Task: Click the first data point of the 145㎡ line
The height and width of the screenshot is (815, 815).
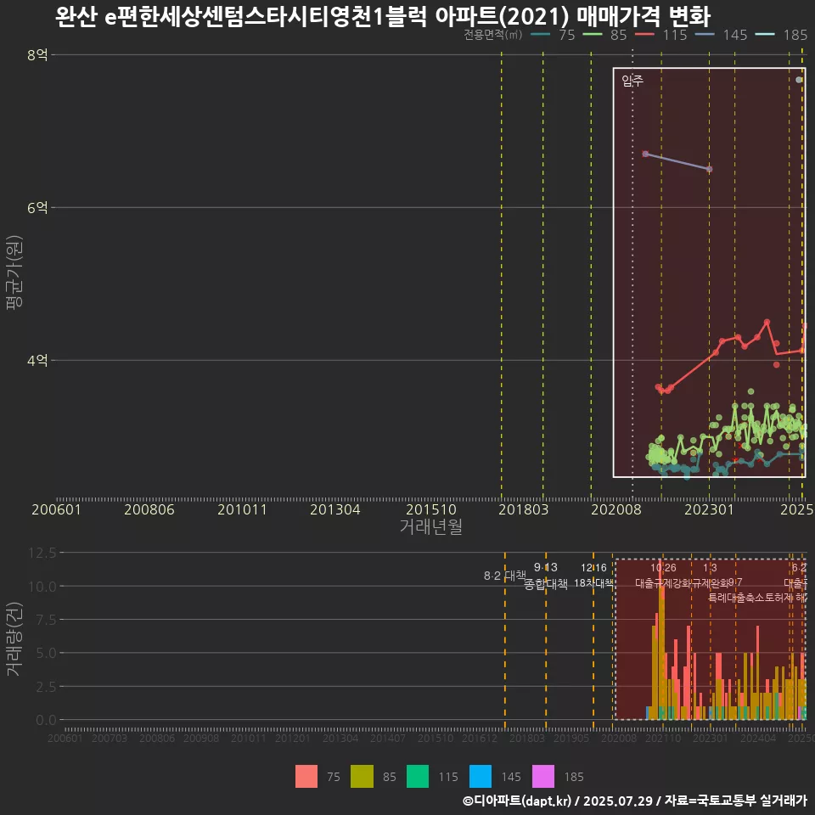Action: click(x=645, y=154)
